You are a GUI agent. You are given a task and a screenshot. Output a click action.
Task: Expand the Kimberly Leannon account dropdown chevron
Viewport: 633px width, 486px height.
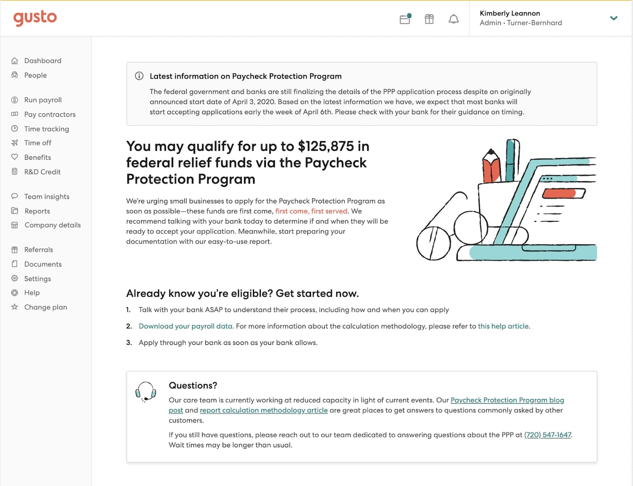click(x=614, y=18)
